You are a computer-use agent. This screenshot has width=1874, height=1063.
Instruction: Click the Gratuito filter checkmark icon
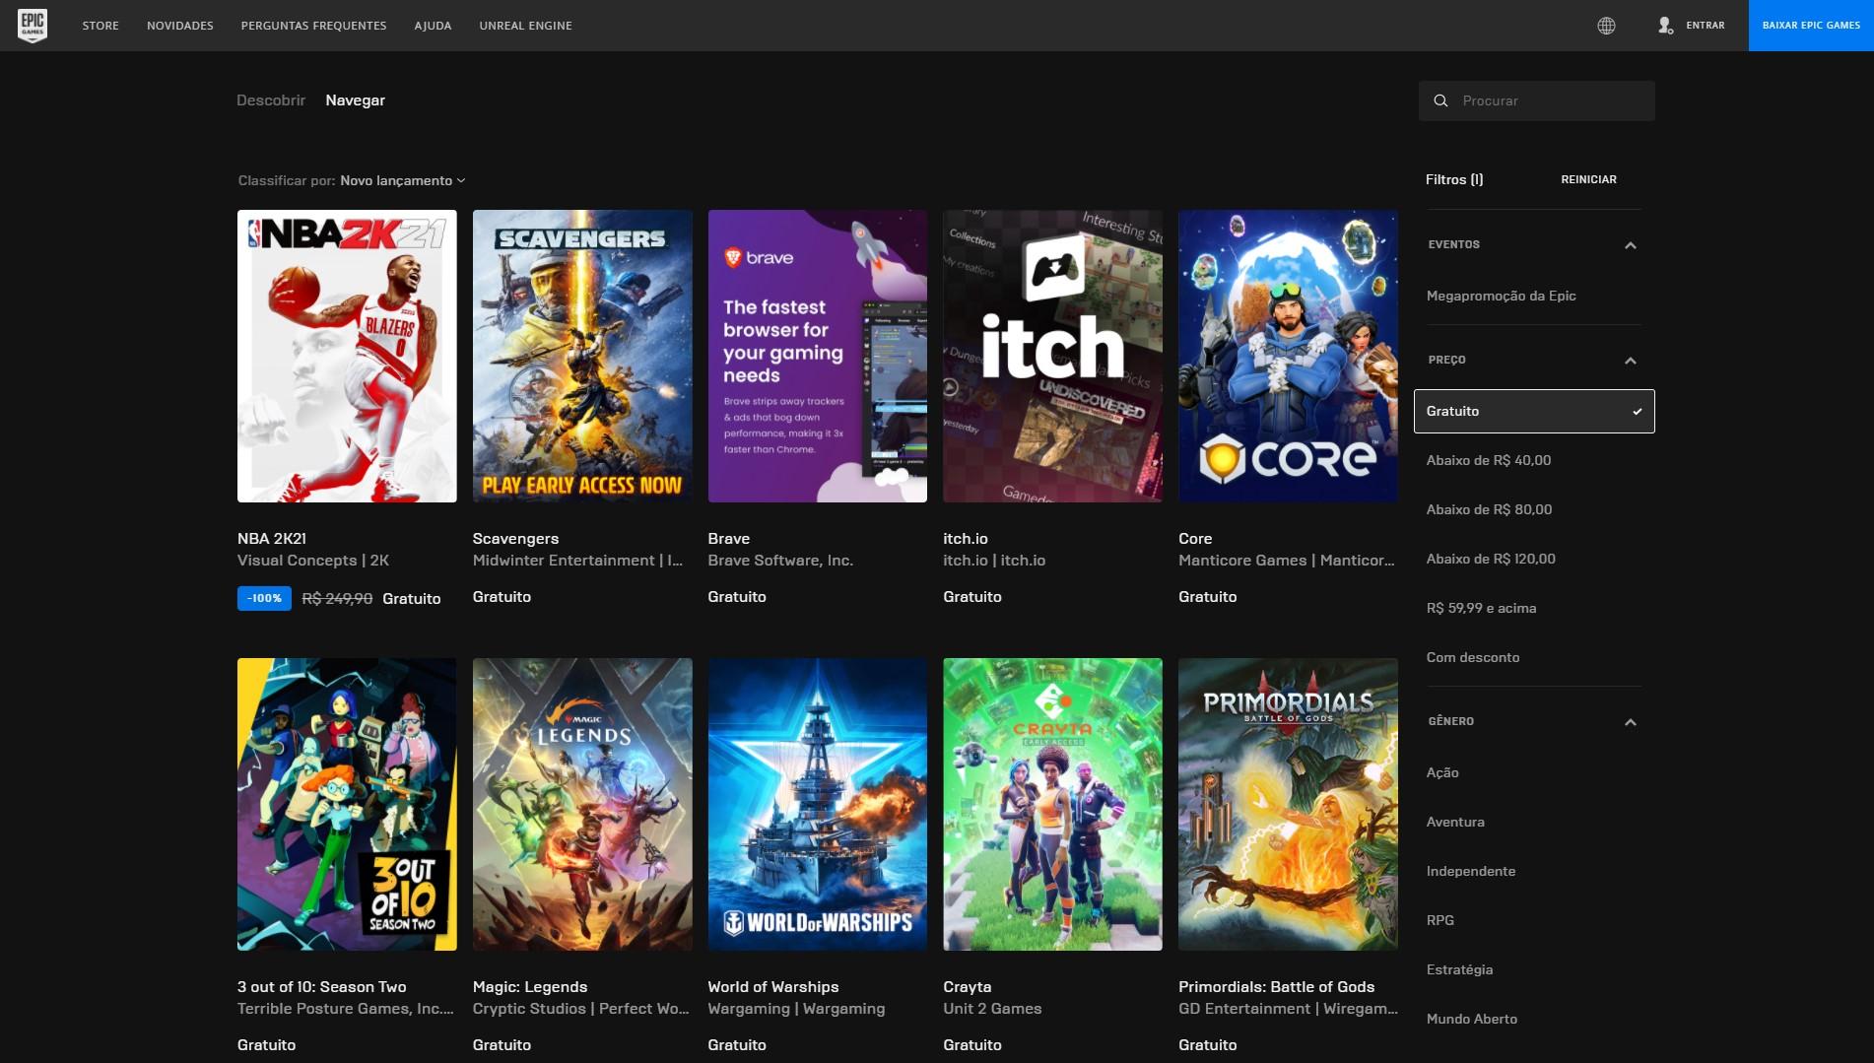pos(1638,412)
